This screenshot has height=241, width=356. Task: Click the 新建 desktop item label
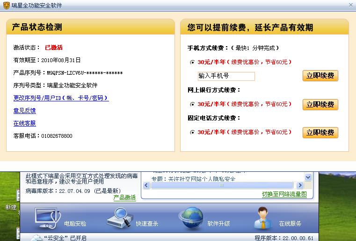11,207
